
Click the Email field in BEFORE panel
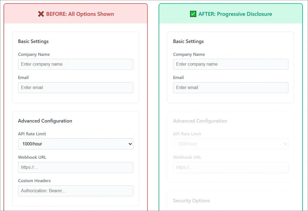[x=76, y=88]
